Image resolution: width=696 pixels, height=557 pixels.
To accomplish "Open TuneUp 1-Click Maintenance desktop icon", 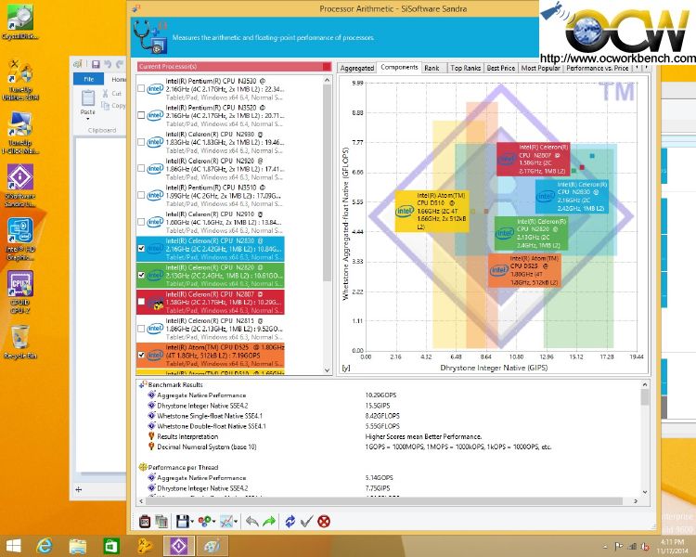I will click(x=20, y=133).
